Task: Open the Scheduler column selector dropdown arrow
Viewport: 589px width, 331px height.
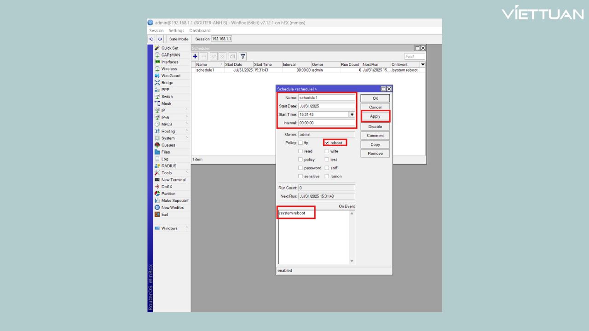Action: (x=423, y=64)
